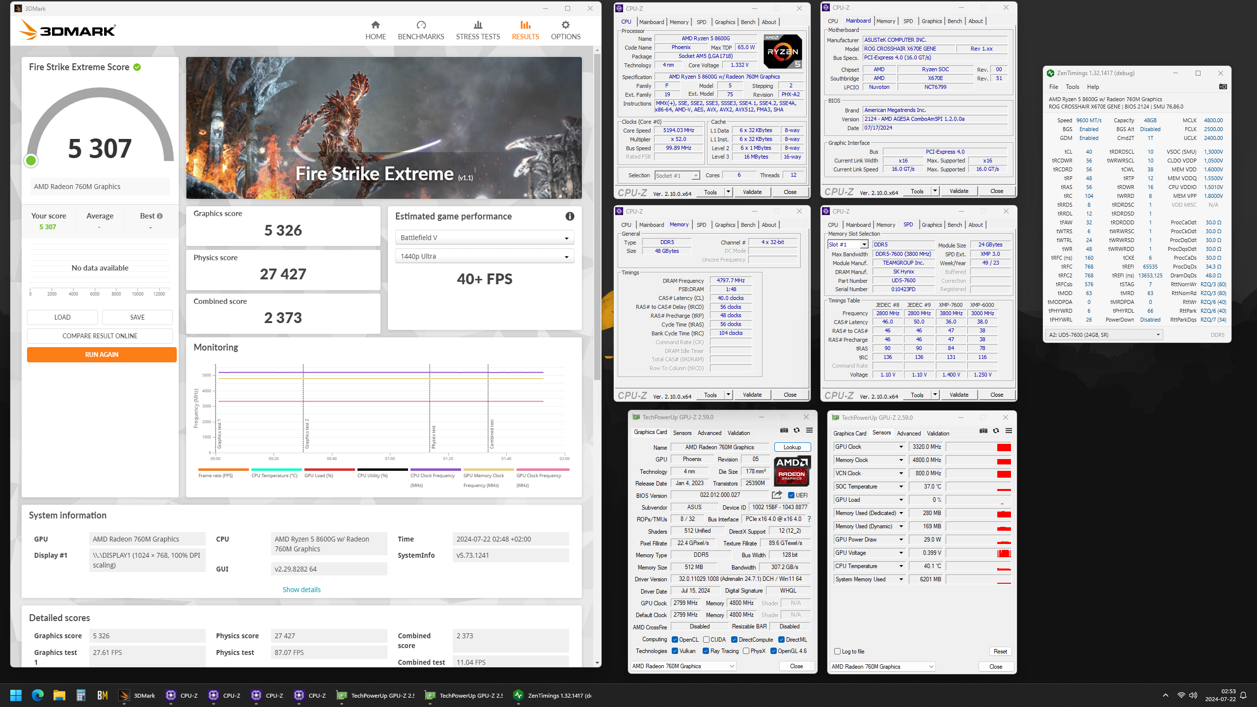Open the Options gear icon

[x=566, y=25]
